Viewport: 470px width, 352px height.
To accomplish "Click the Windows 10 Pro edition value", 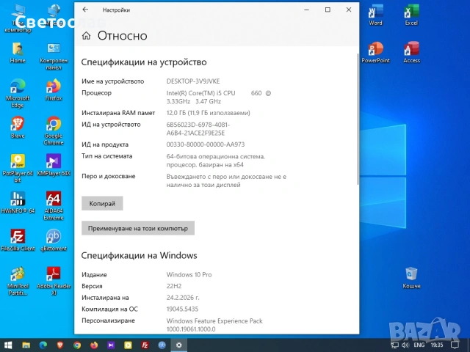I will (189, 274).
